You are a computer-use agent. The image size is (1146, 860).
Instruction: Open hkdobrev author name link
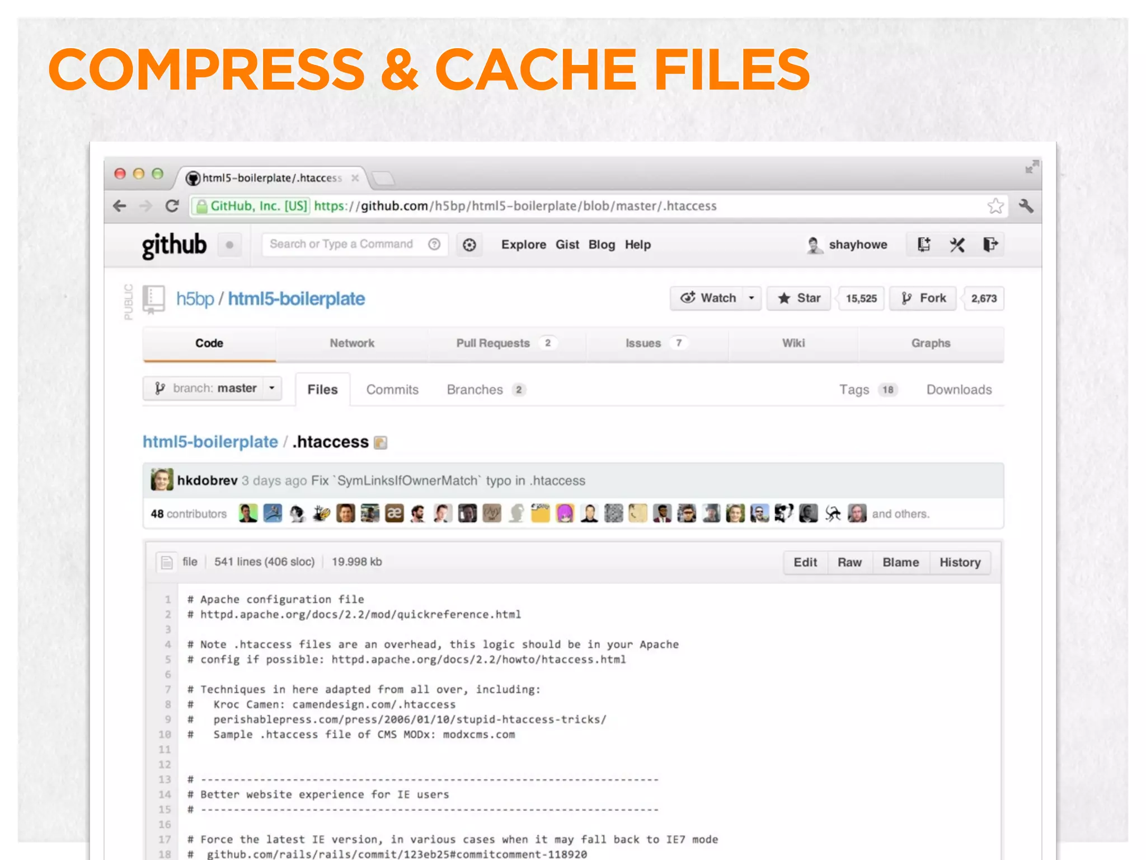tap(207, 480)
